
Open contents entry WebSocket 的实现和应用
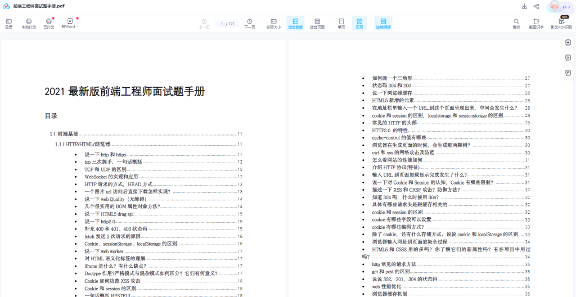(163, 177)
